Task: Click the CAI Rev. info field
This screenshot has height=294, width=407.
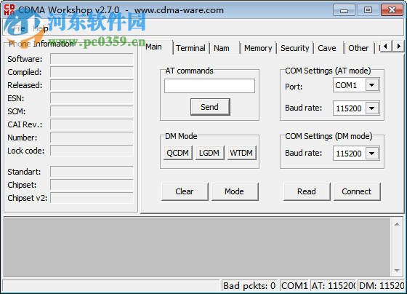Action: [92, 124]
